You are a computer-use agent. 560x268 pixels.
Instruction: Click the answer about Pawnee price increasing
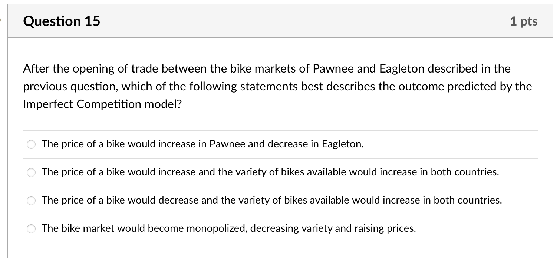[x=202, y=144]
